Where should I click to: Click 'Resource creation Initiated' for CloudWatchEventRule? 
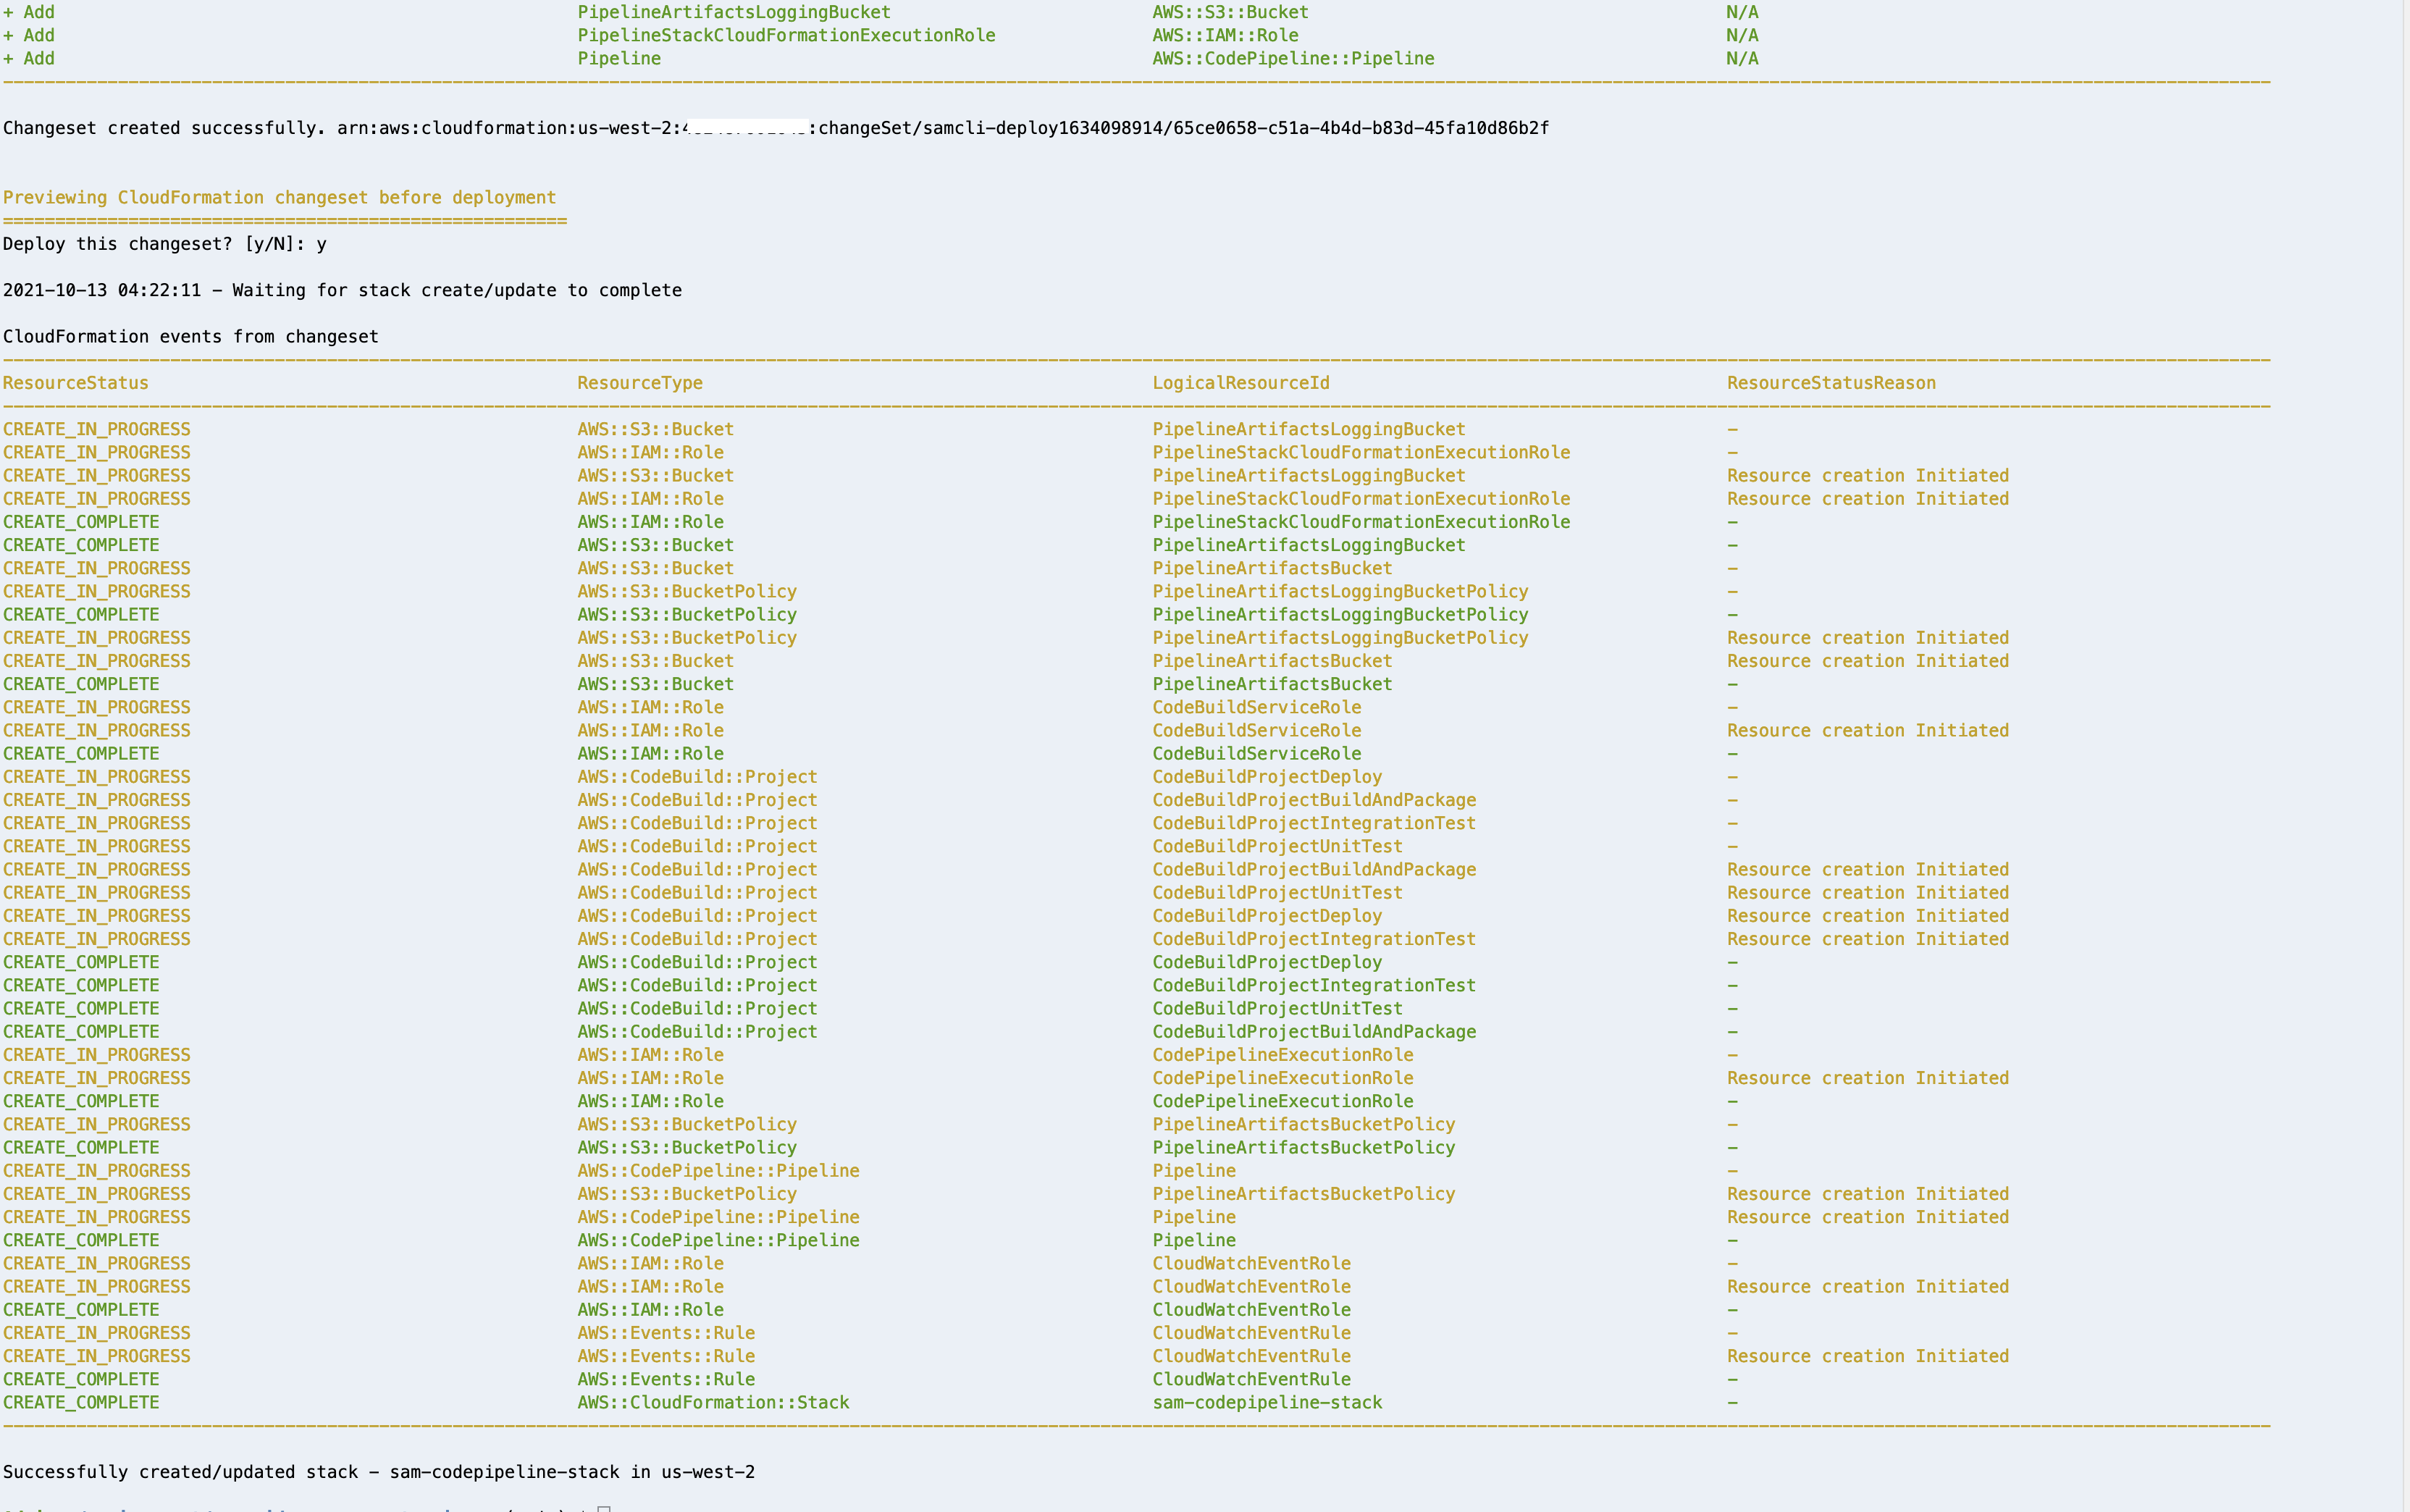(x=1868, y=1356)
